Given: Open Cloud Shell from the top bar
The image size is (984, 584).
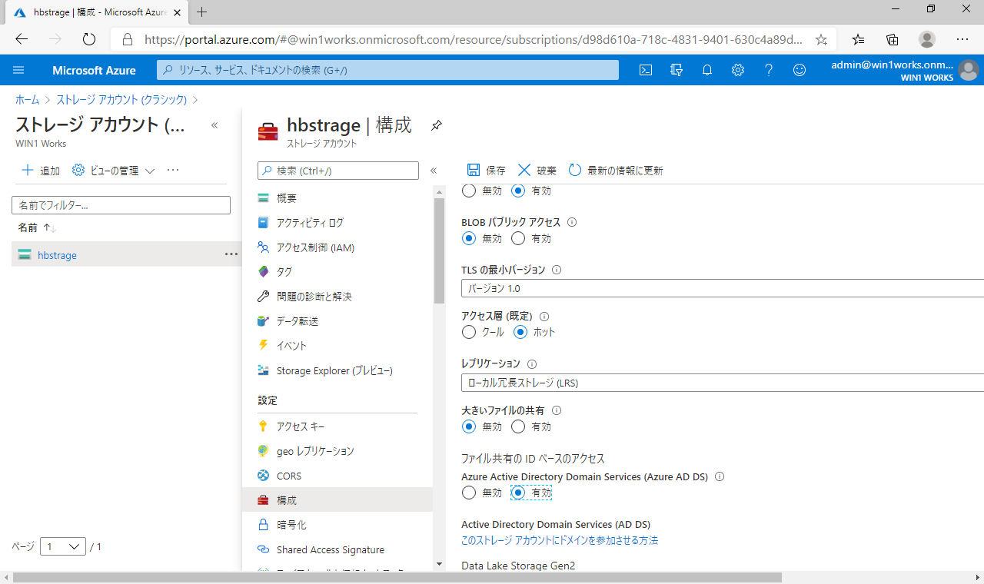Looking at the screenshot, I should pos(647,70).
